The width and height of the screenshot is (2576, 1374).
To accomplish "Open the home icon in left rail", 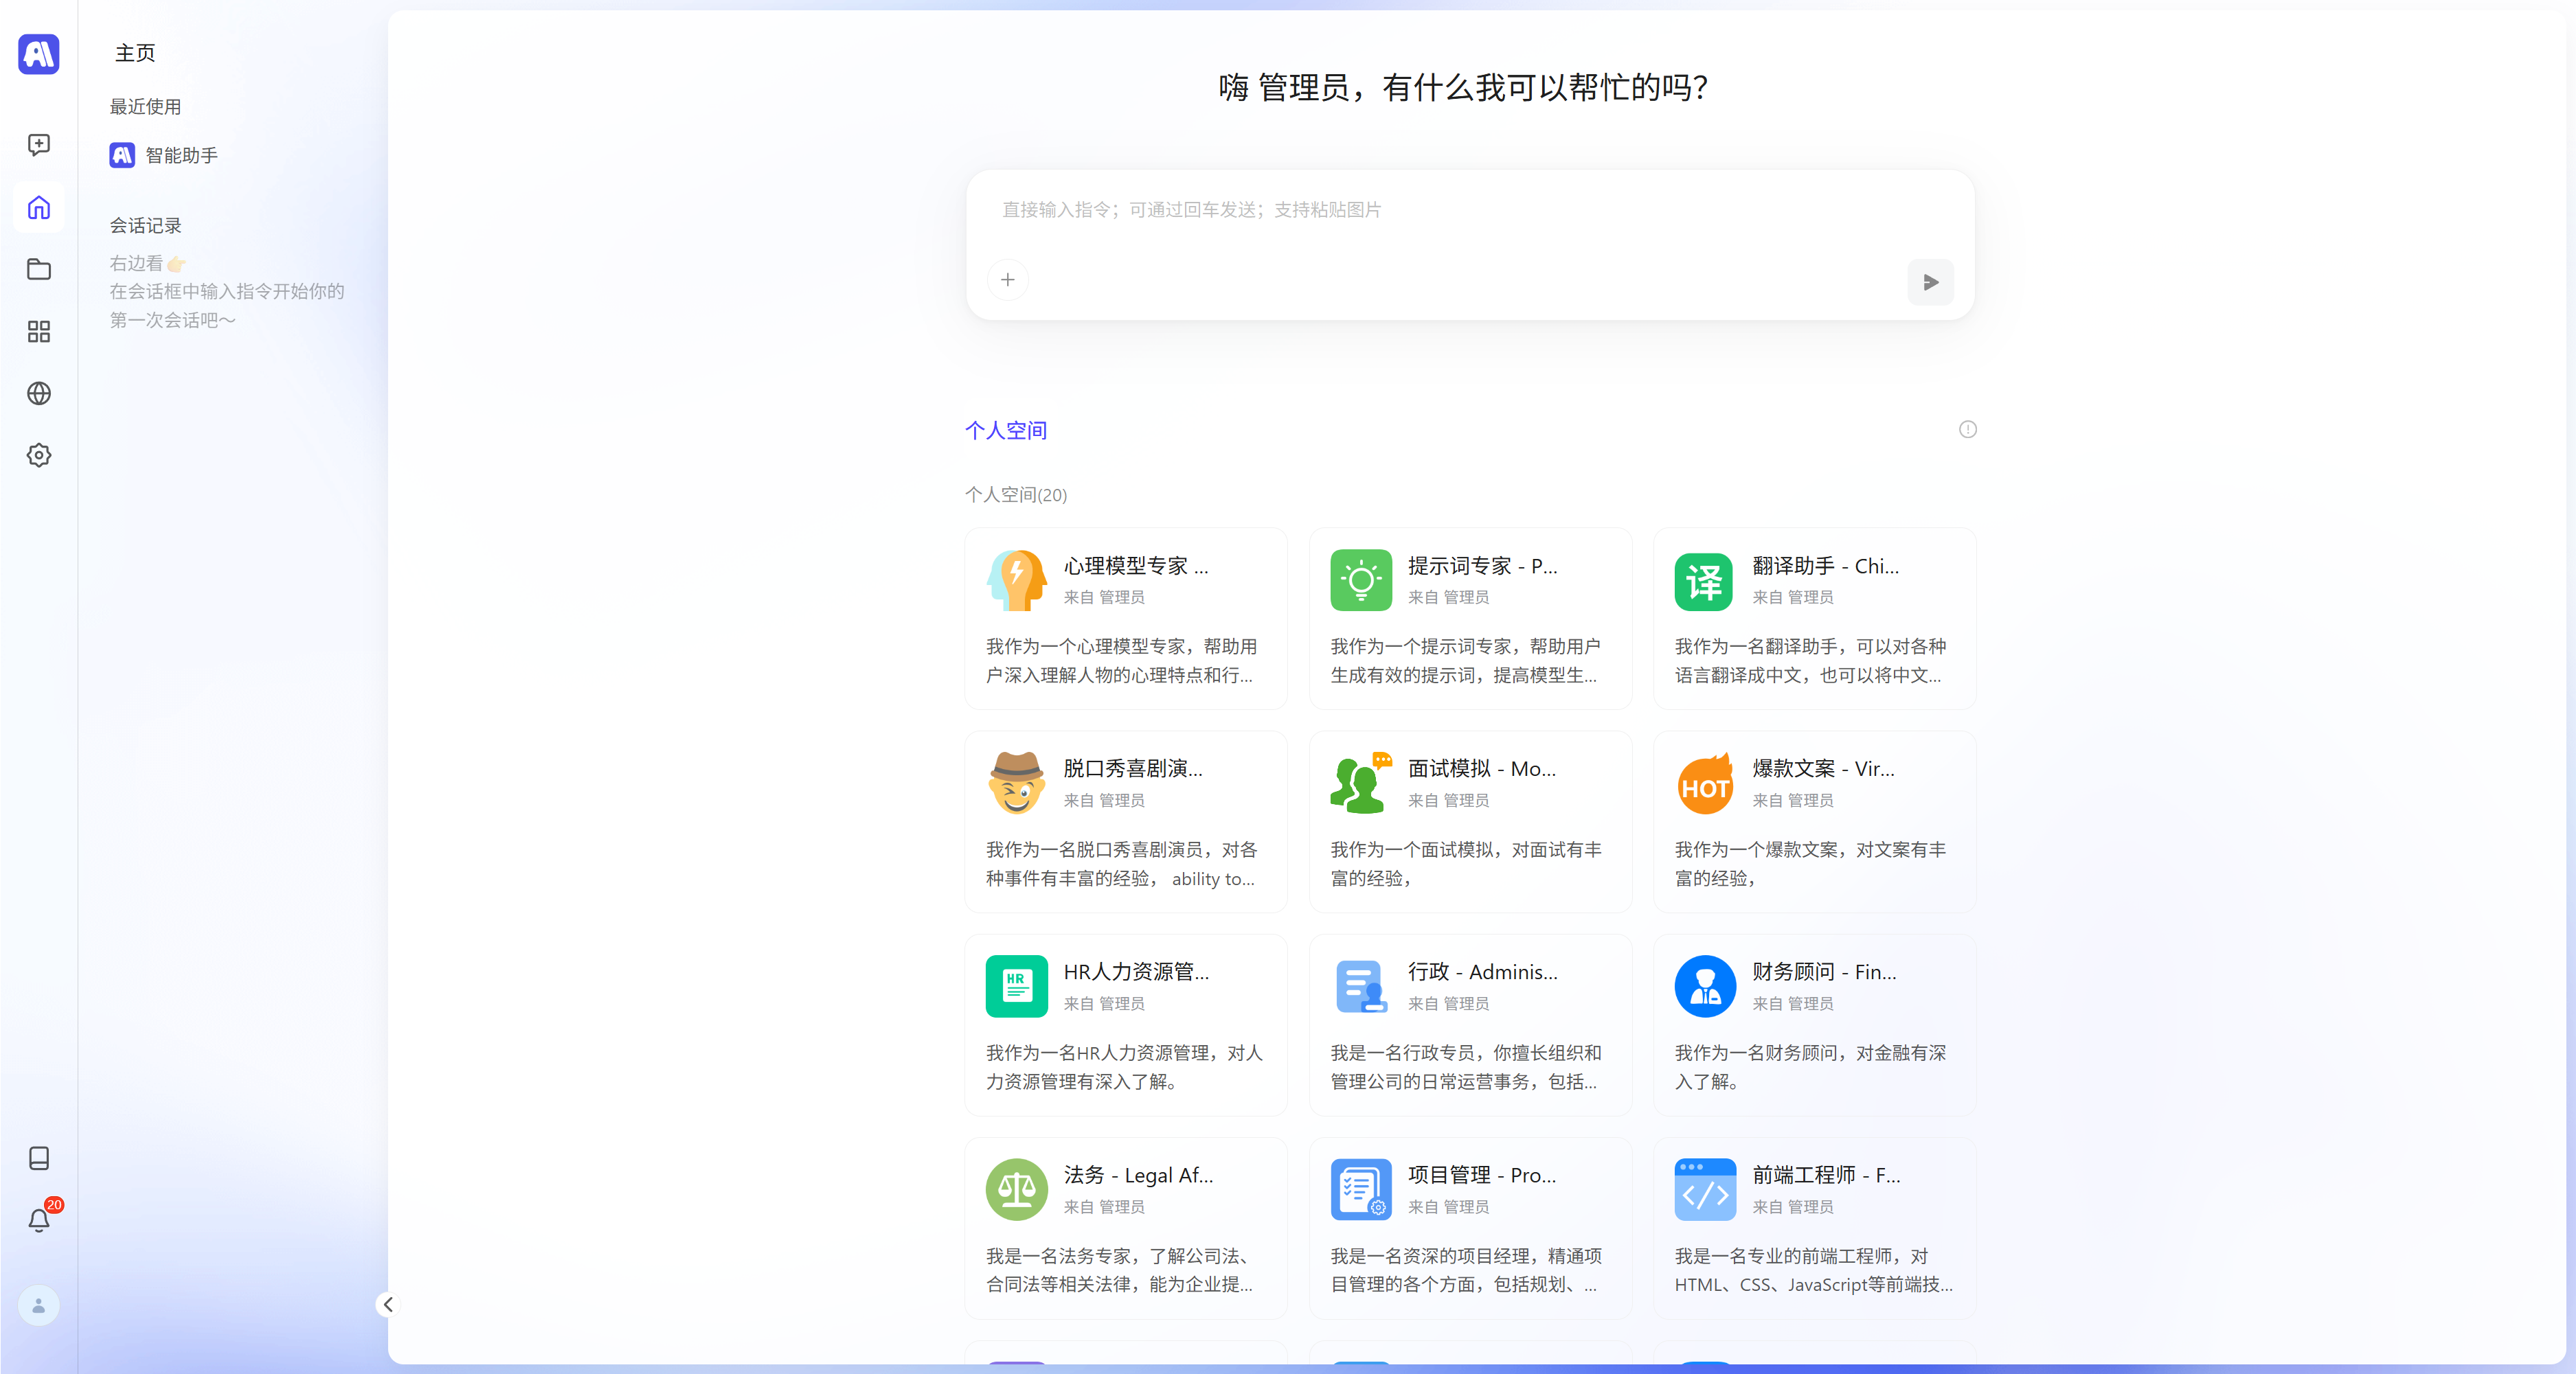I will (x=39, y=208).
